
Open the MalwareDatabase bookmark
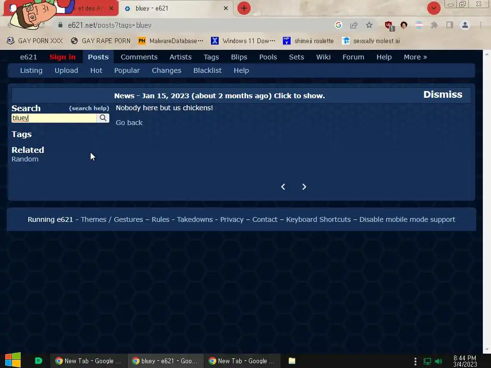171,41
